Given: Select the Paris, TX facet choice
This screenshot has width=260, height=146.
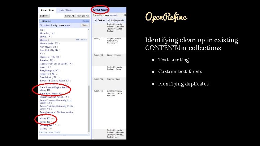Looking at the screenshot, I should (x=44, y=67).
